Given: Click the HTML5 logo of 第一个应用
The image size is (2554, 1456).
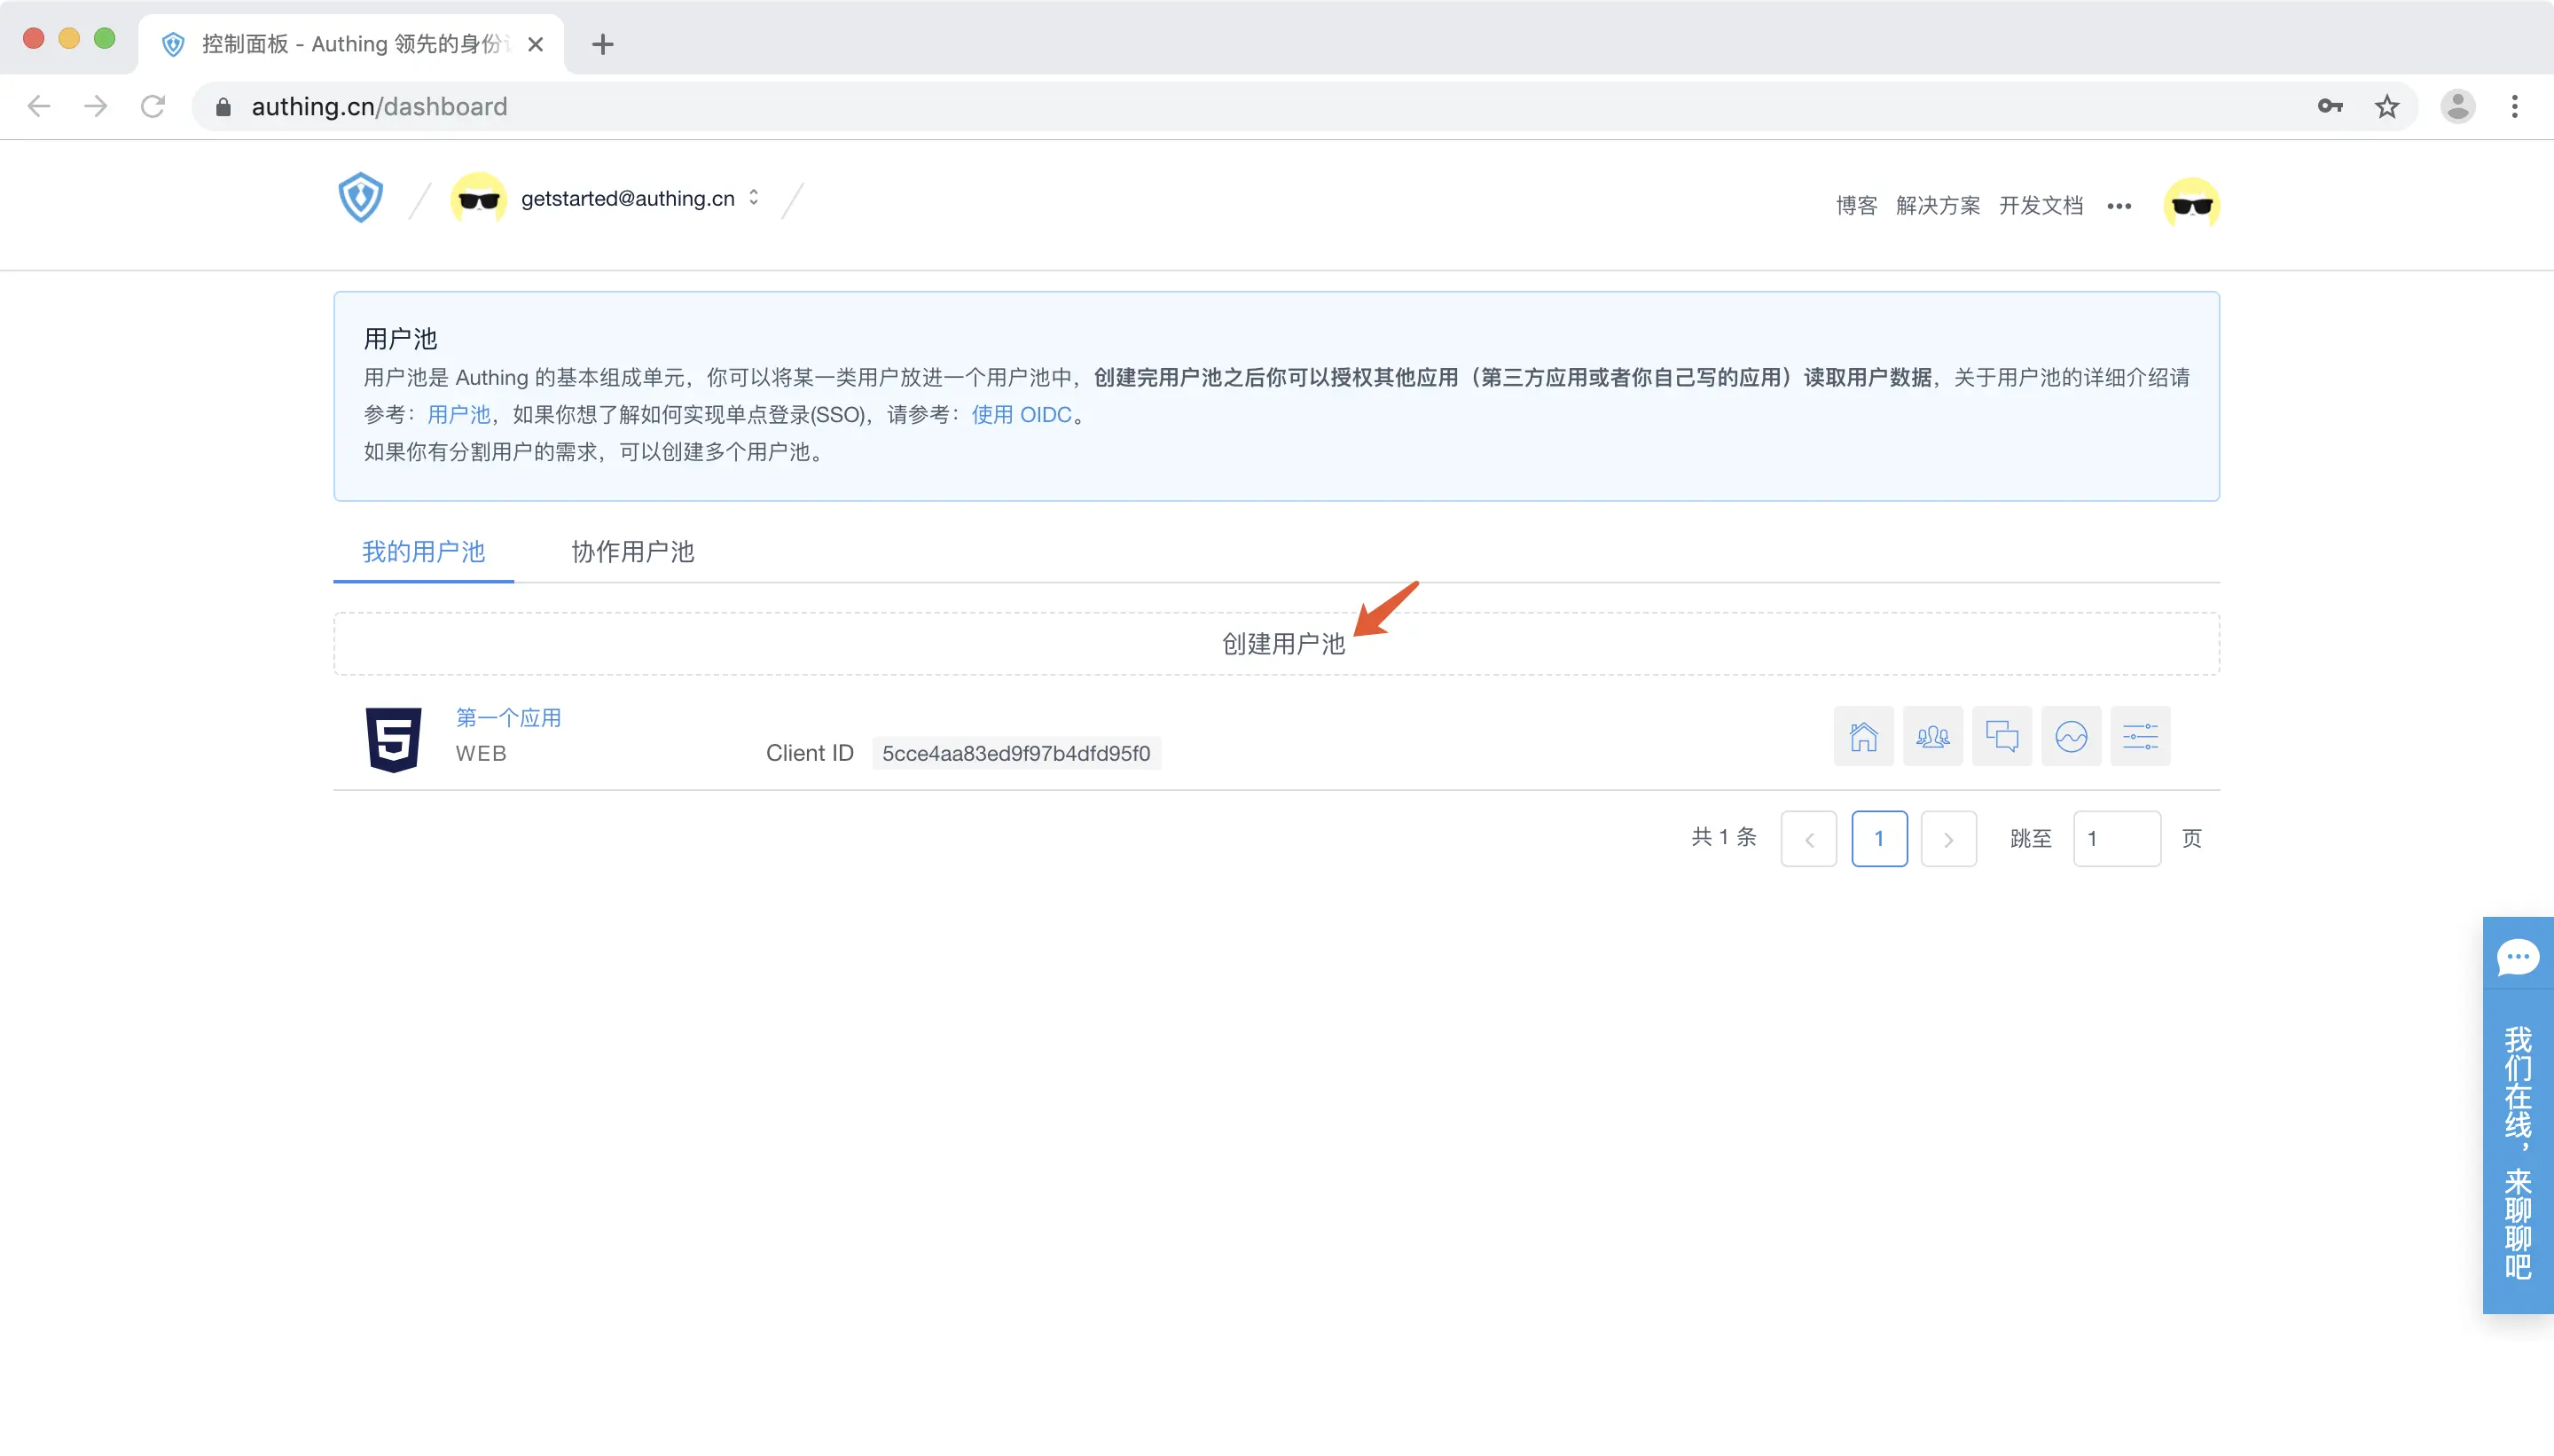Looking at the screenshot, I should pyautogui.click(x=393, y=739).
